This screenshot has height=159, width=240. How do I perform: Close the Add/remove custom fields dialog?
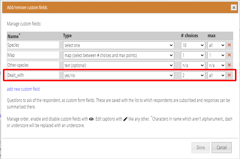pyautogui.click(x=234, y=7)
